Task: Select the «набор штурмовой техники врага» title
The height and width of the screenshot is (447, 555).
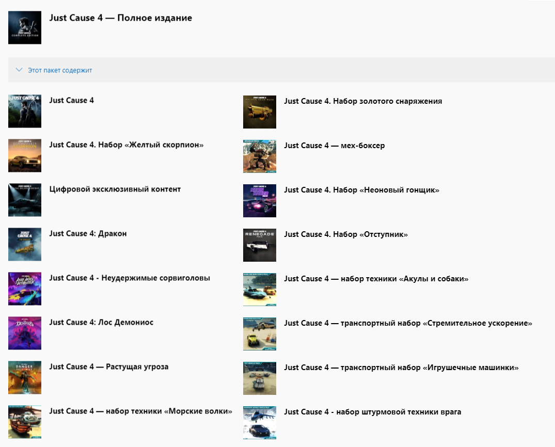Action: click(372, 412)
